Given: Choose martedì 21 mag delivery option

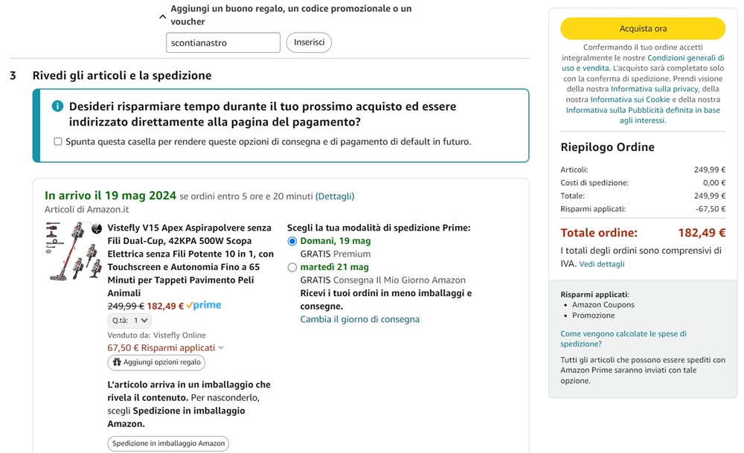Looking at the screenshot, I should [x=292, y=268].
